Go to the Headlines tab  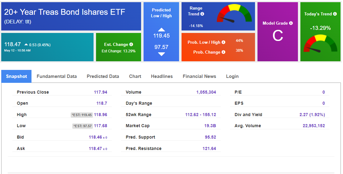click(162, 76)
